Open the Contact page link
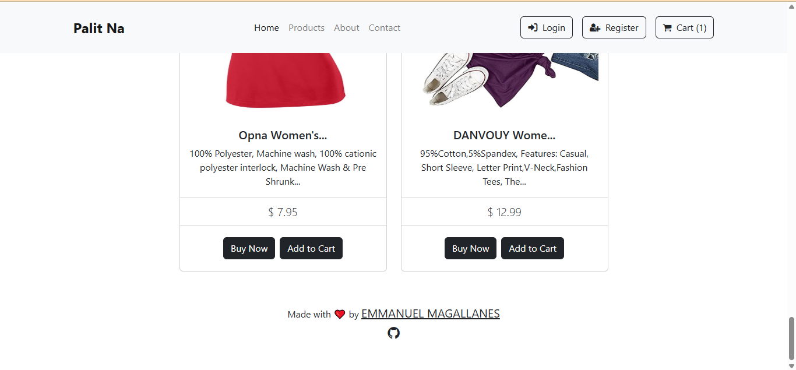Image resolution: width=796 pixels, height=370 pixels. (x=385, y=27)
